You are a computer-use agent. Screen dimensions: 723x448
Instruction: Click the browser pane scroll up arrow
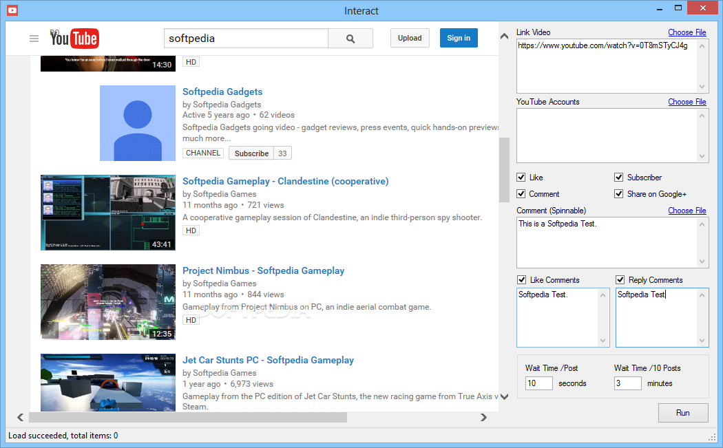(505, 36)
